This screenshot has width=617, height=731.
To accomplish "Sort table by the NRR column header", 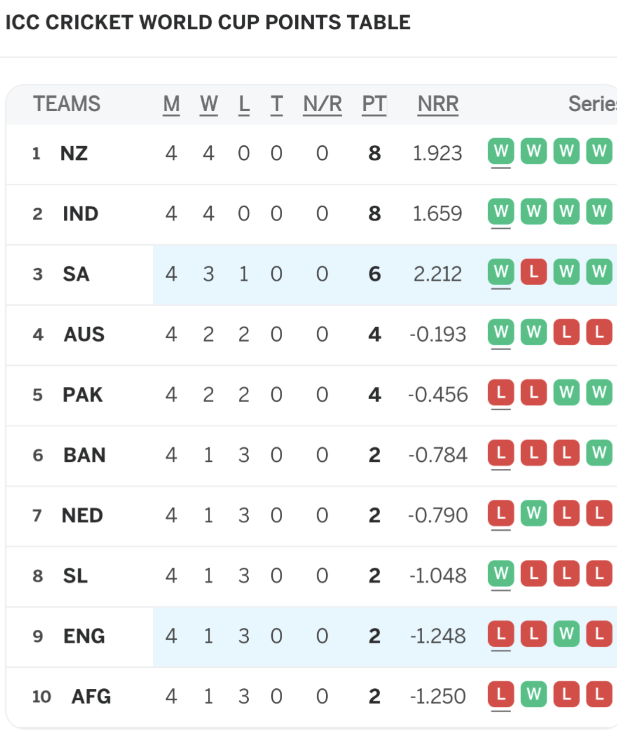I will [x=438, y=104].
